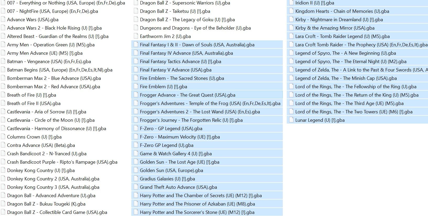Click the file icon for Batman - Vengeance (USA)
The height and width of the screenshot is (216, 428).
tap(3, 61)
